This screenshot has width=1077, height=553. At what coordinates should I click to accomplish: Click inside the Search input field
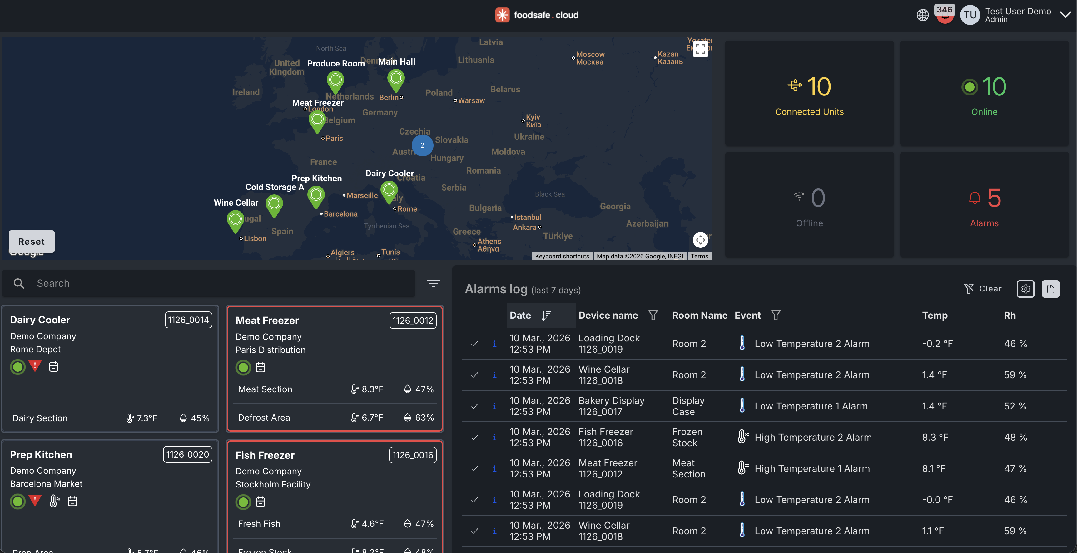[x=167, y=283]
